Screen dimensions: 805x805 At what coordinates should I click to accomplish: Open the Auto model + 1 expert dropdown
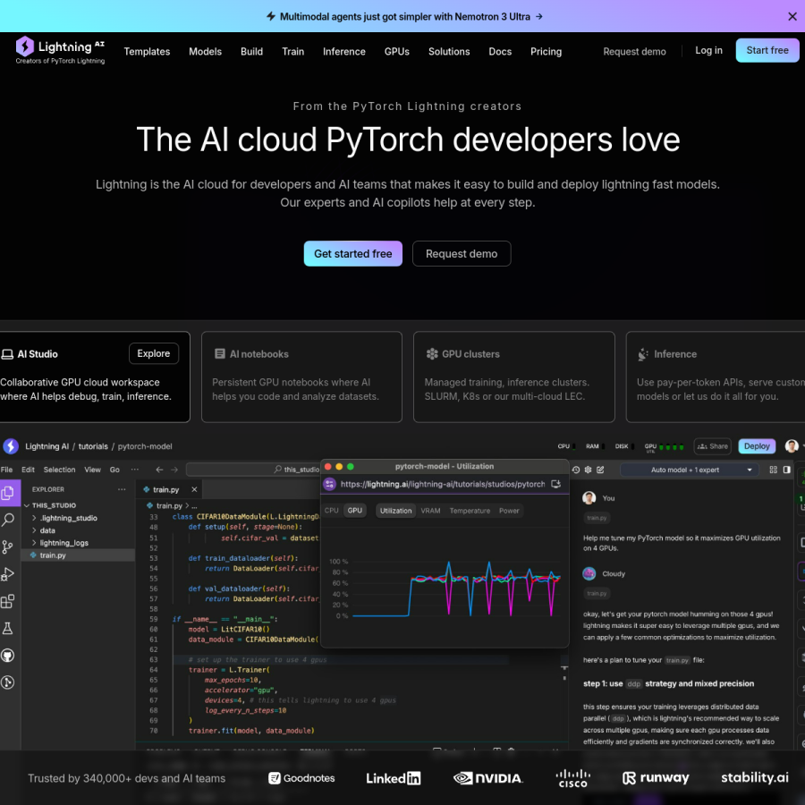tap(689, 470)
